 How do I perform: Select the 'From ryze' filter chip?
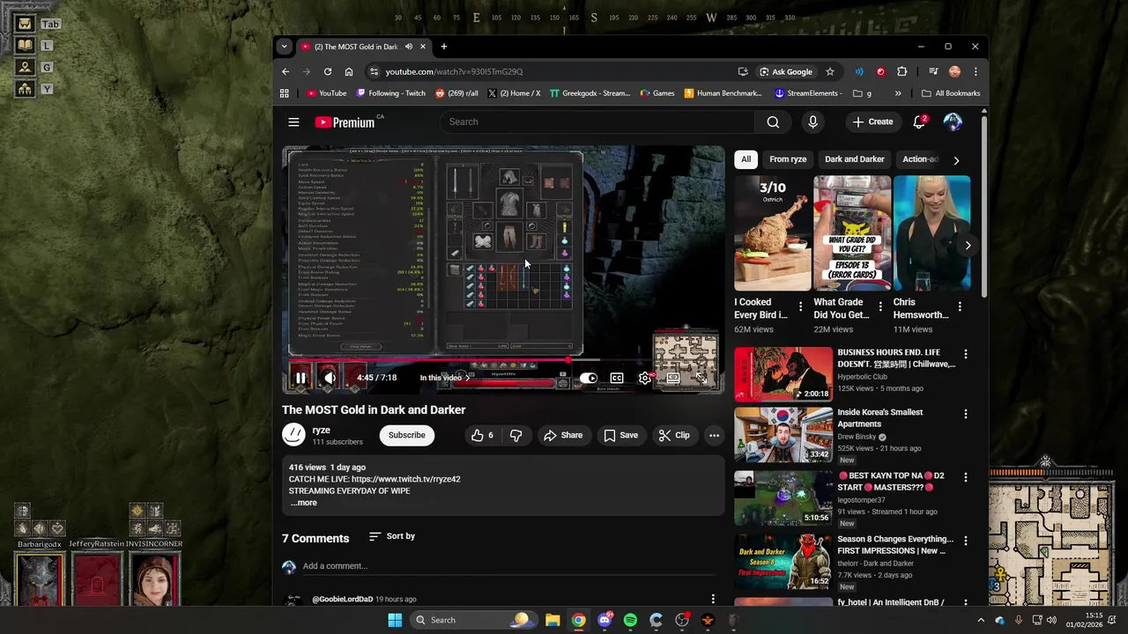click(788, 159)
